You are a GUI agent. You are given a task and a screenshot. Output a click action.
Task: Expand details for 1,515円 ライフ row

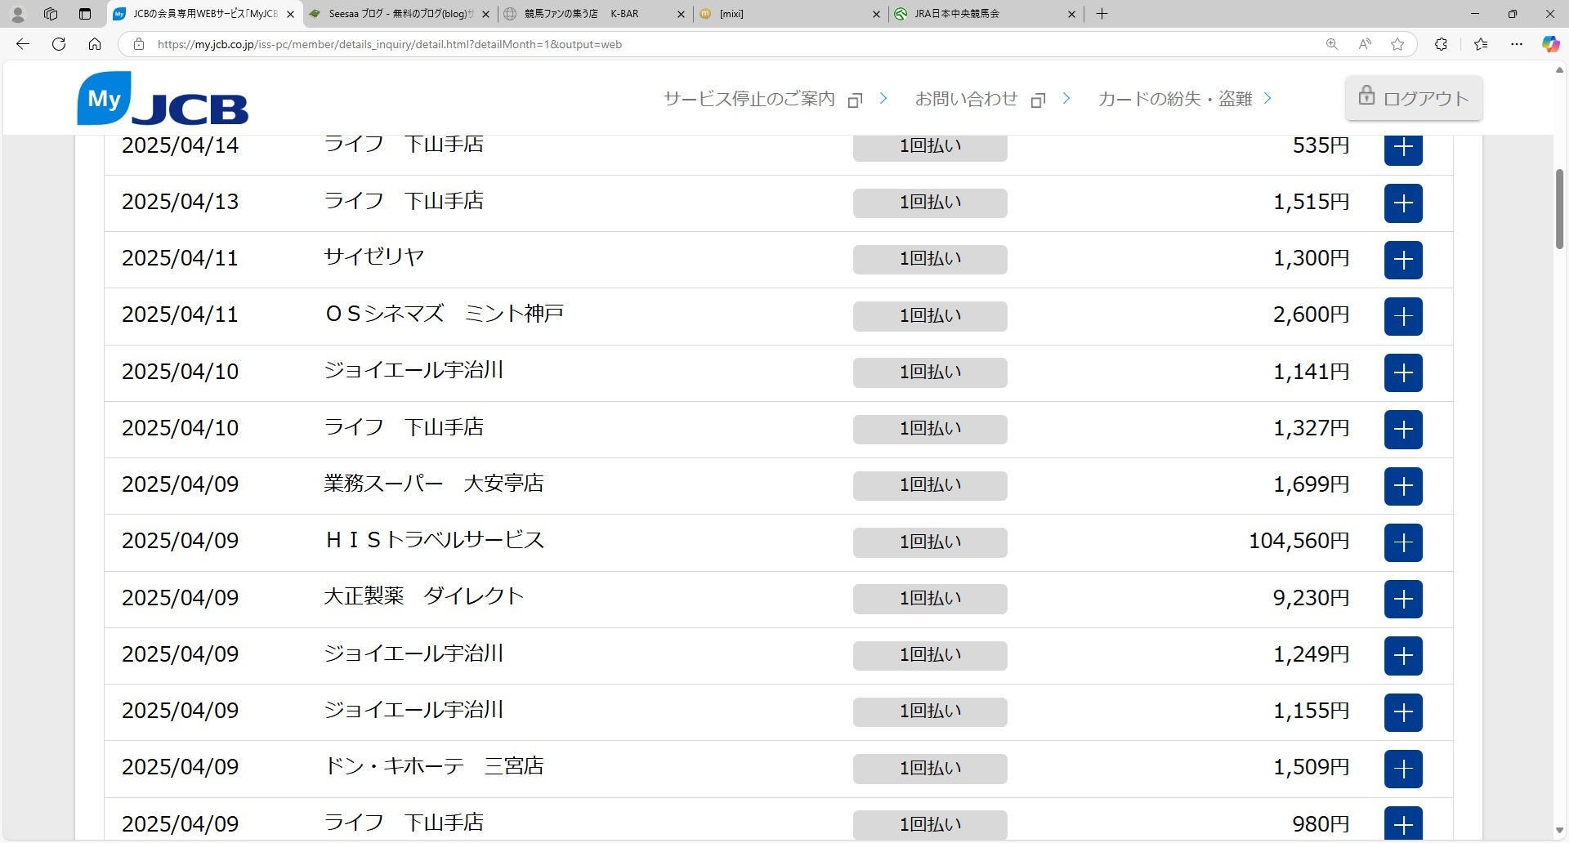point(1403,203)
